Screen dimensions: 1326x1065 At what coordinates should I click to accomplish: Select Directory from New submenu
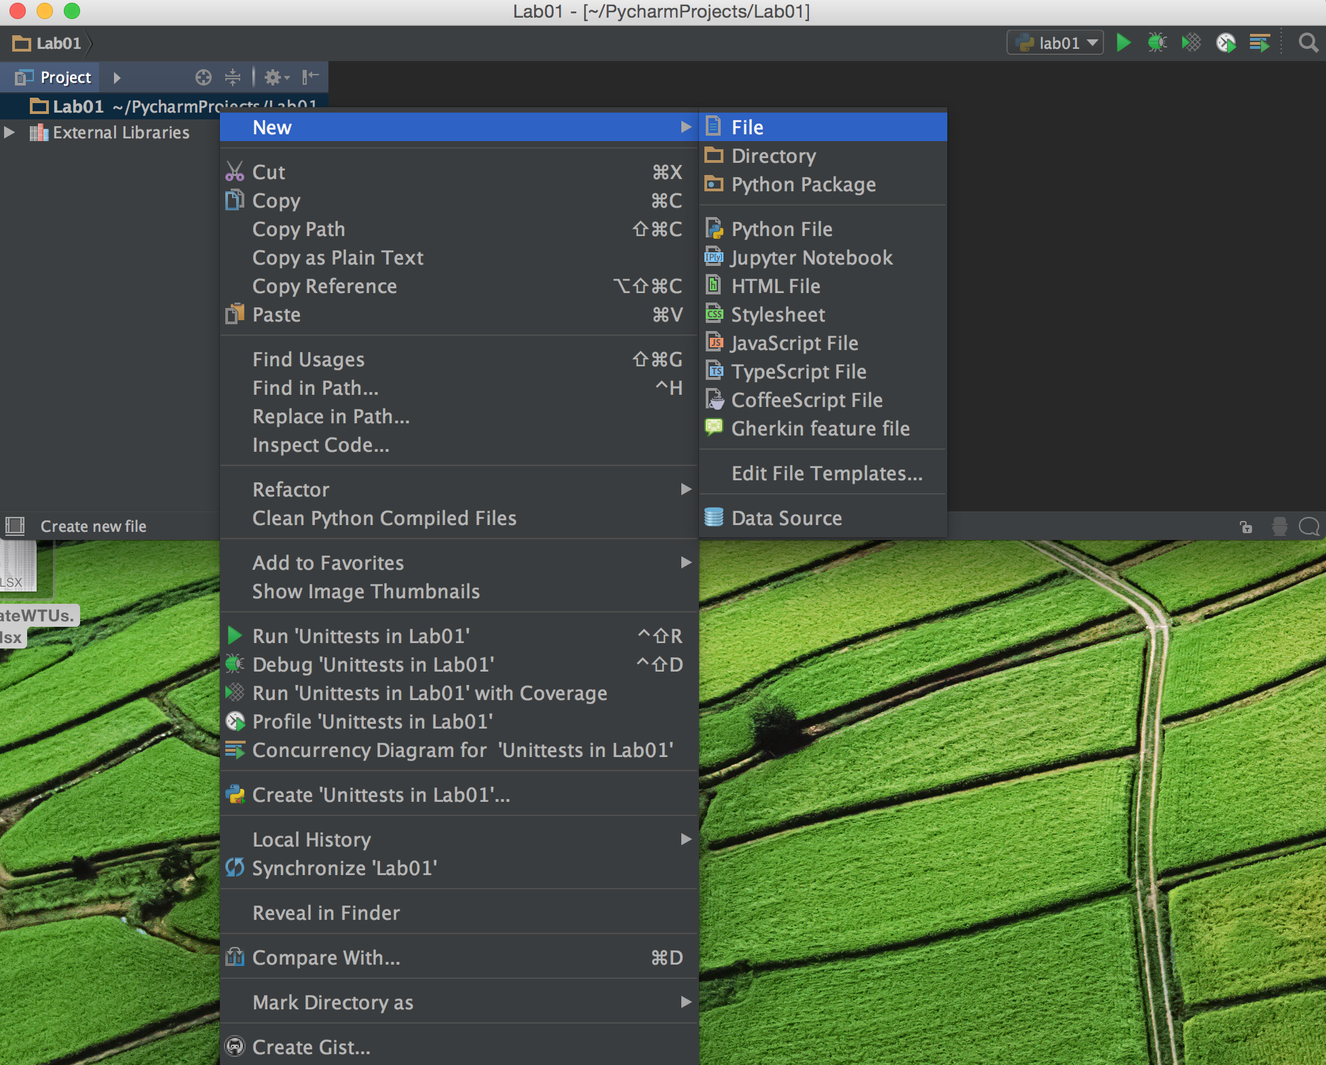click(x=823, y=156)
